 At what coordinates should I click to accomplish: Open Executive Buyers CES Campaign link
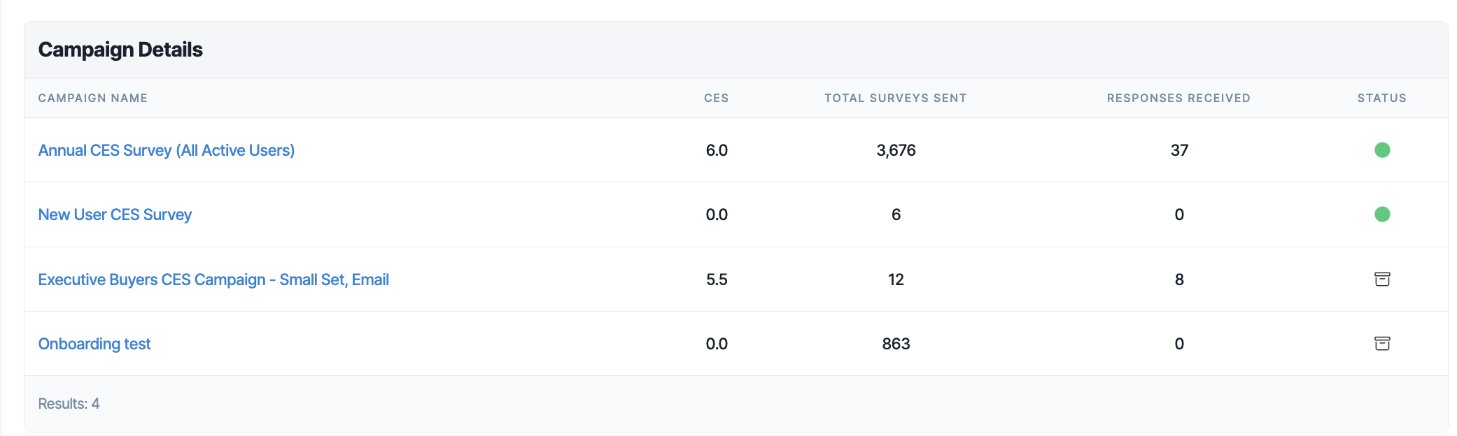tap(213, 279)
